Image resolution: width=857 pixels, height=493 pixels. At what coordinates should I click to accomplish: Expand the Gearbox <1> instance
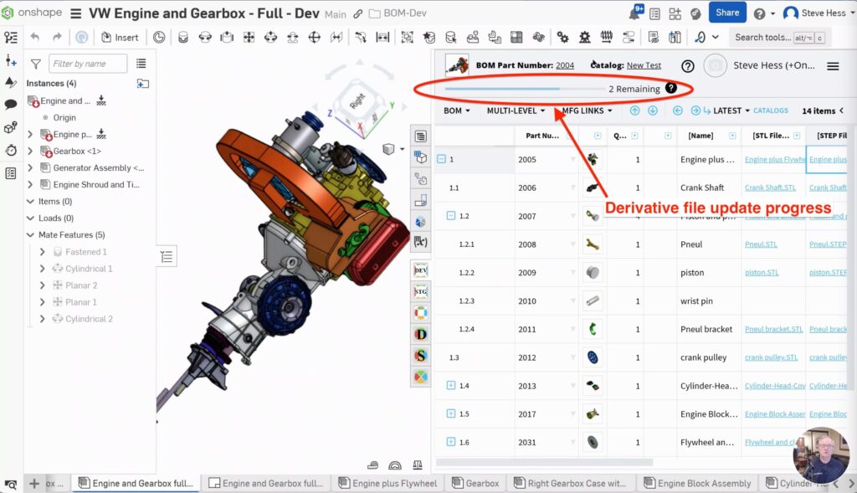(x=30, y=151)
